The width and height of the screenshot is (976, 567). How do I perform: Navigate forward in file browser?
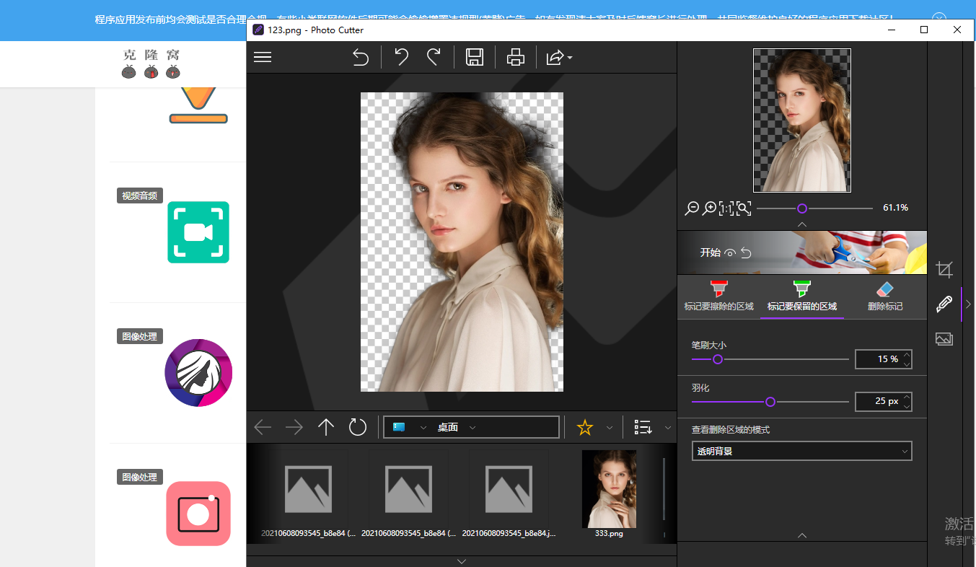294,427
